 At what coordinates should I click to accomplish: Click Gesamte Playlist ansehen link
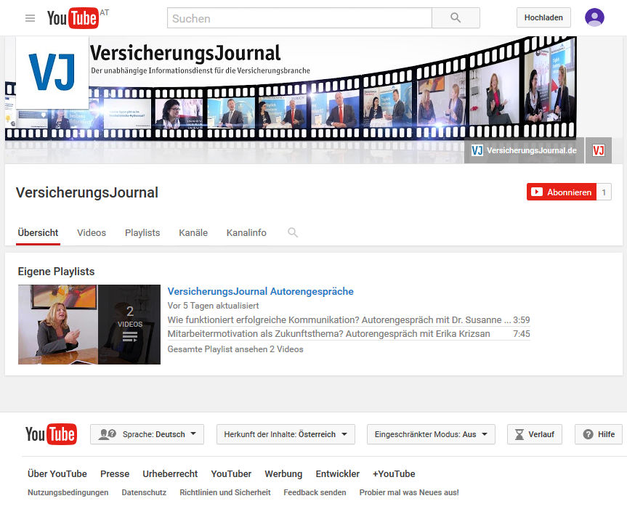235,349
